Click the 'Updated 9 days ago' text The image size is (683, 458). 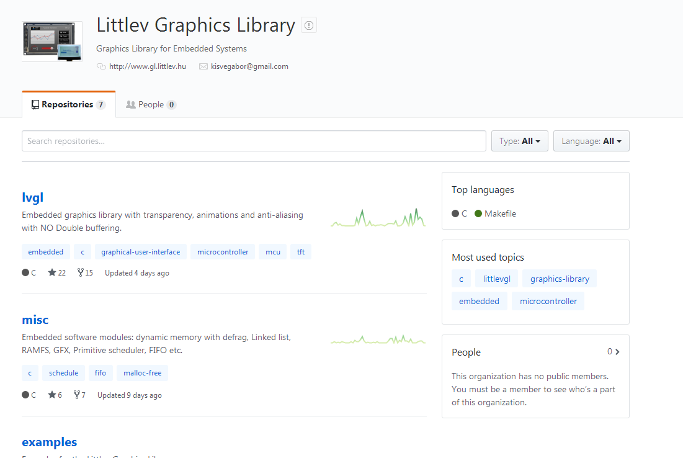tap(130, 395)
